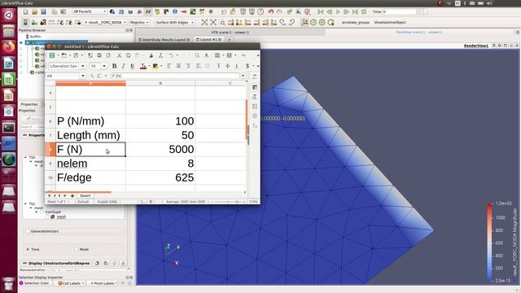Toggle Underline in LibreOffice Calc toolbar
The image size is (521, 293).
click(x=132, y=66)
